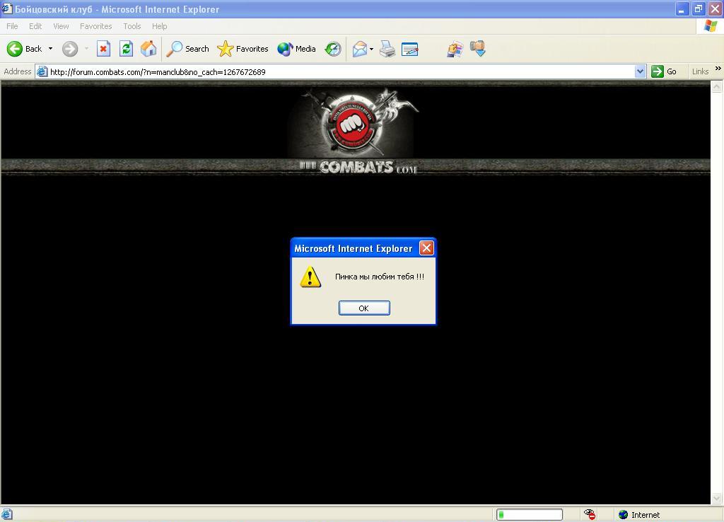Open the Media toolbar button
Image resolution: width=724 pixels, height=522 pixels.
296,49
